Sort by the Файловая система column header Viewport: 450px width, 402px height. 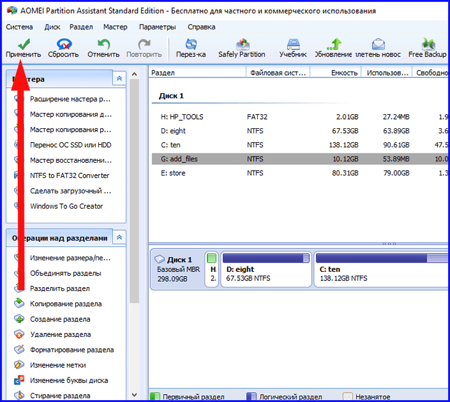(278, 72)
